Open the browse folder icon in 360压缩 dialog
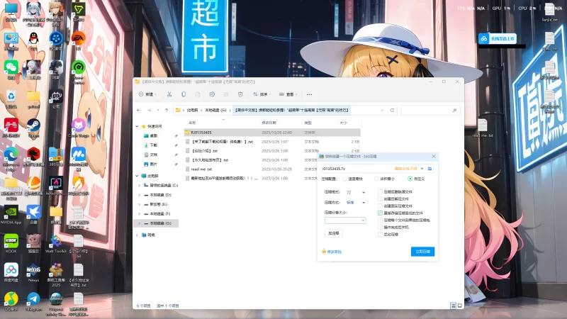Image resolution: width=567 pixels, height=319 pixels. [x=430, y=169]
